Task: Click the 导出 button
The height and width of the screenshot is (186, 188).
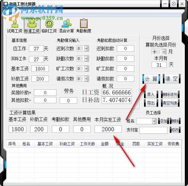Action: click(151, 103)
